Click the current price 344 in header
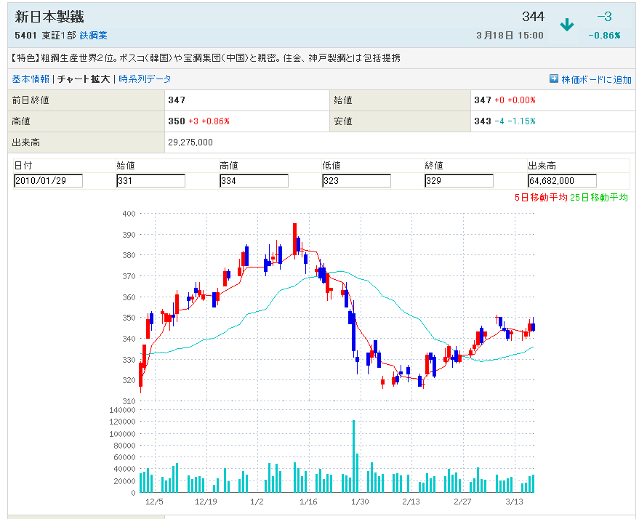 (533, 17)
